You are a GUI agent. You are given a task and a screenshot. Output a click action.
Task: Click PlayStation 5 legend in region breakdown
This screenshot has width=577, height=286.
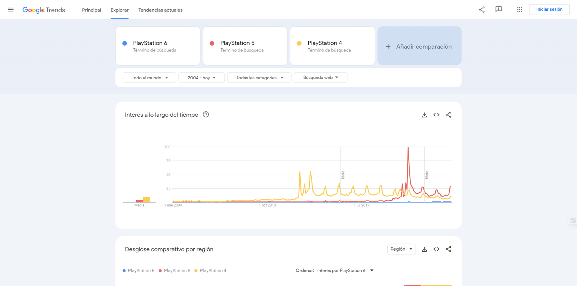[175, 271]
